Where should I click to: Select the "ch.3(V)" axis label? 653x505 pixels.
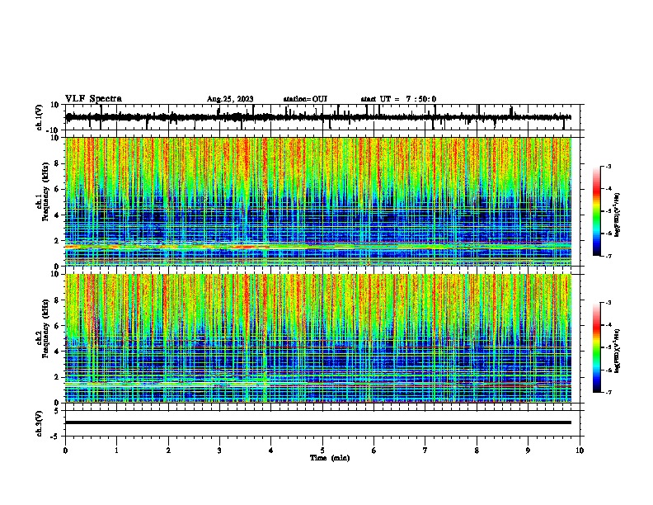click(40, 424)
